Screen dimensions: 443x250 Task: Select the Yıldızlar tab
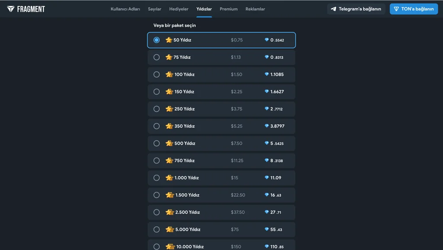coord(204,9)
